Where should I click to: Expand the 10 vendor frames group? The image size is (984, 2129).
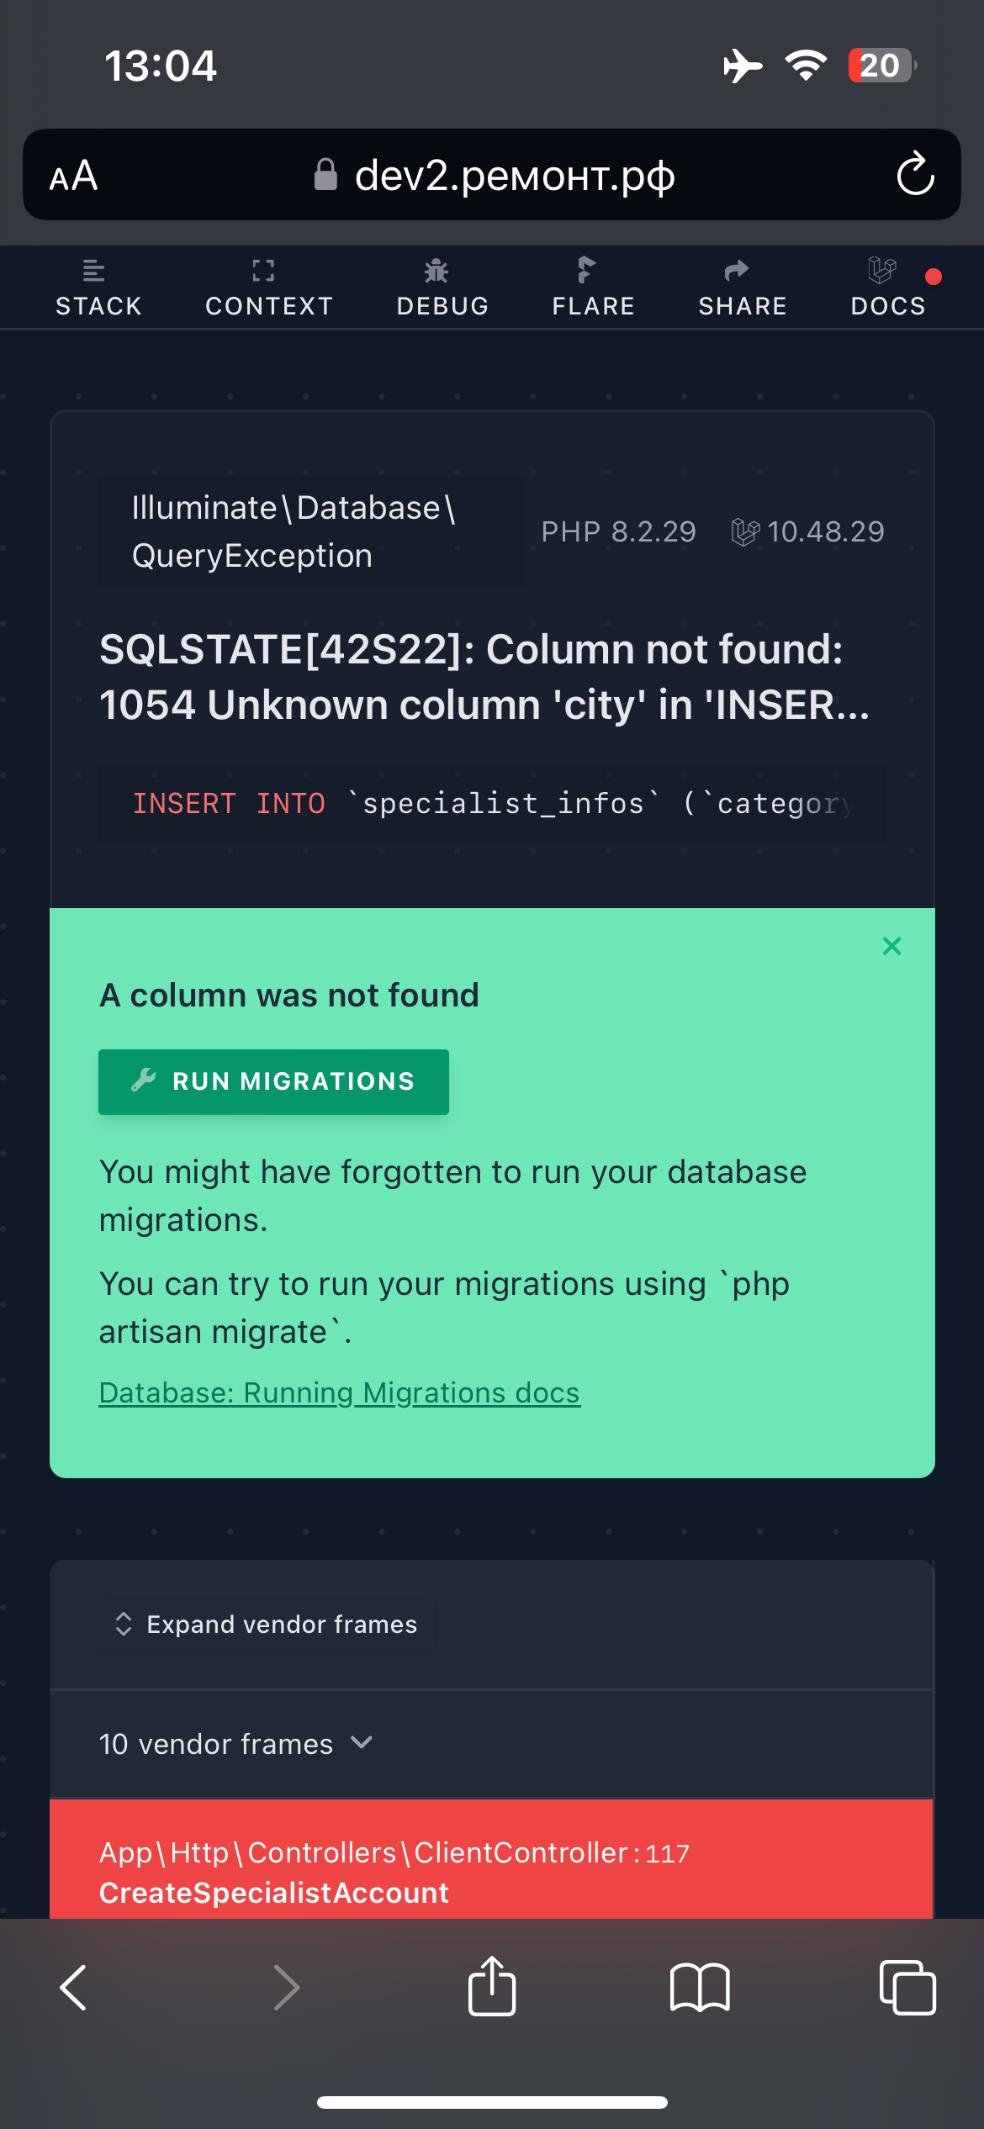coord(235,1744)
